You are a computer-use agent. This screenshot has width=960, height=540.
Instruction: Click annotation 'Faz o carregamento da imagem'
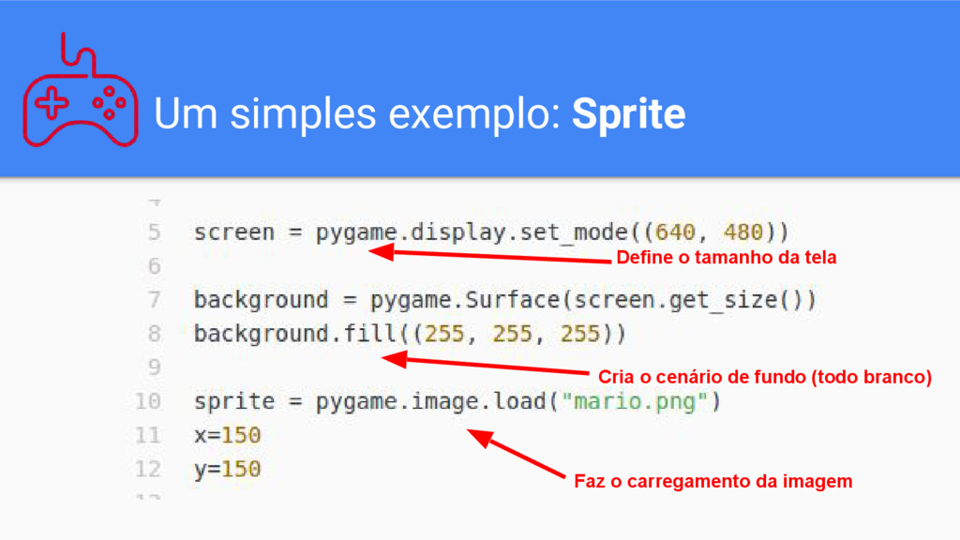pos(713,481)
